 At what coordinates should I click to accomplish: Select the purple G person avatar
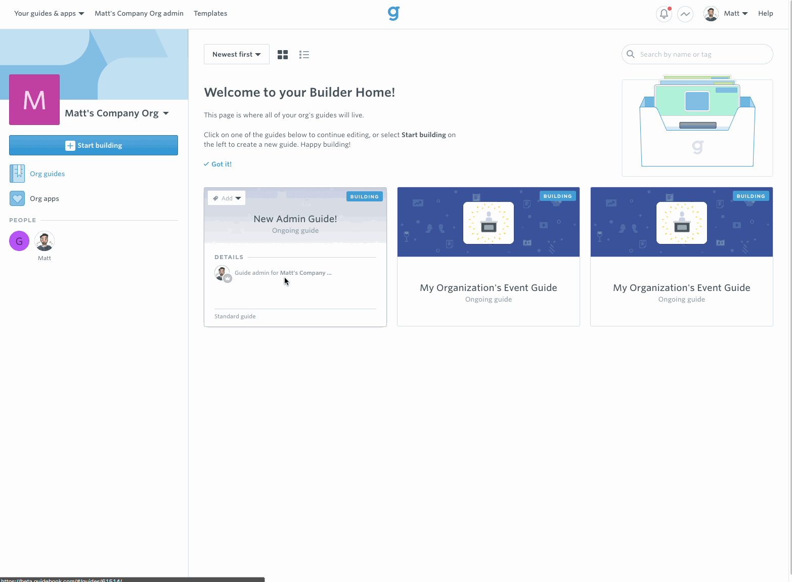click(19, 241)
